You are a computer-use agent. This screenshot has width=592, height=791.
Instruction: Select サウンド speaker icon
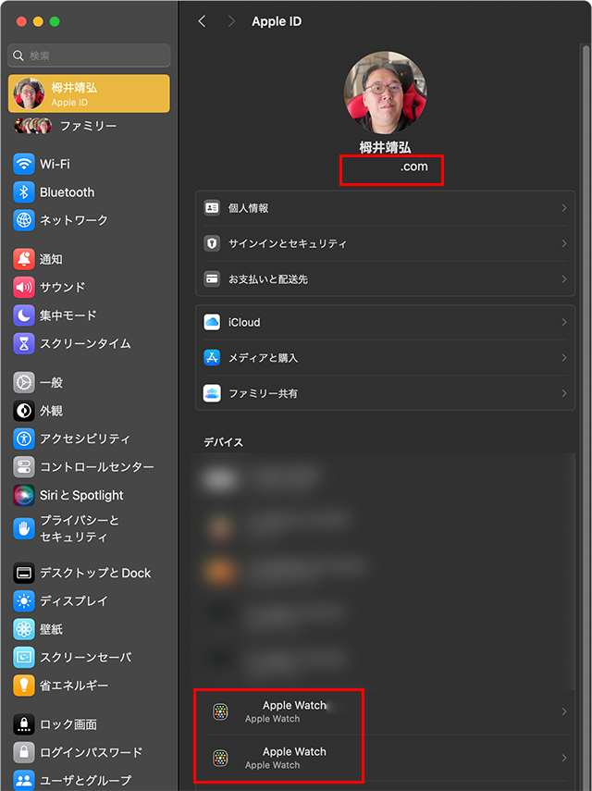tap(24, 288)
